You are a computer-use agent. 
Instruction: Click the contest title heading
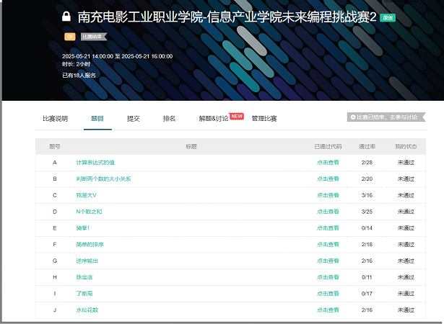227,17
